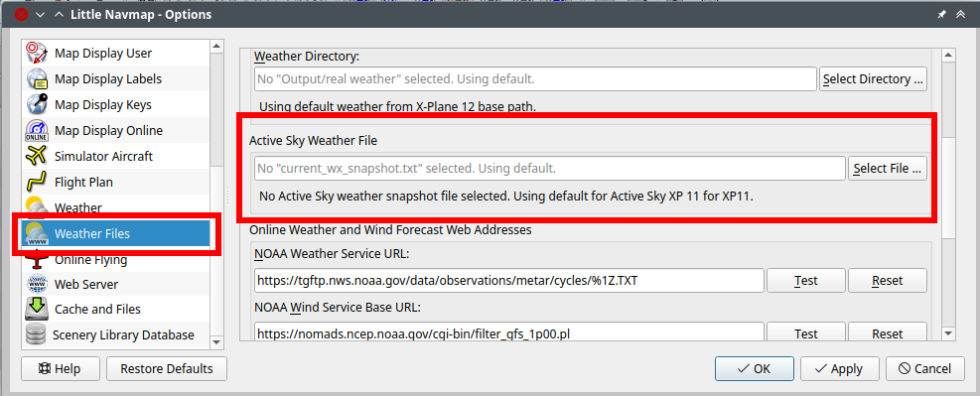Click the settings pane scrollbar thumb
980x396 pixels.
pos(949,187)
